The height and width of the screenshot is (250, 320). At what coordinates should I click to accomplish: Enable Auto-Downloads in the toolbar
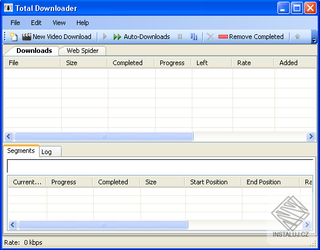point(142,37)
